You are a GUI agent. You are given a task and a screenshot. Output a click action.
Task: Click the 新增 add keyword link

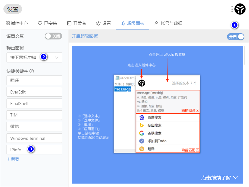point(13,159)
